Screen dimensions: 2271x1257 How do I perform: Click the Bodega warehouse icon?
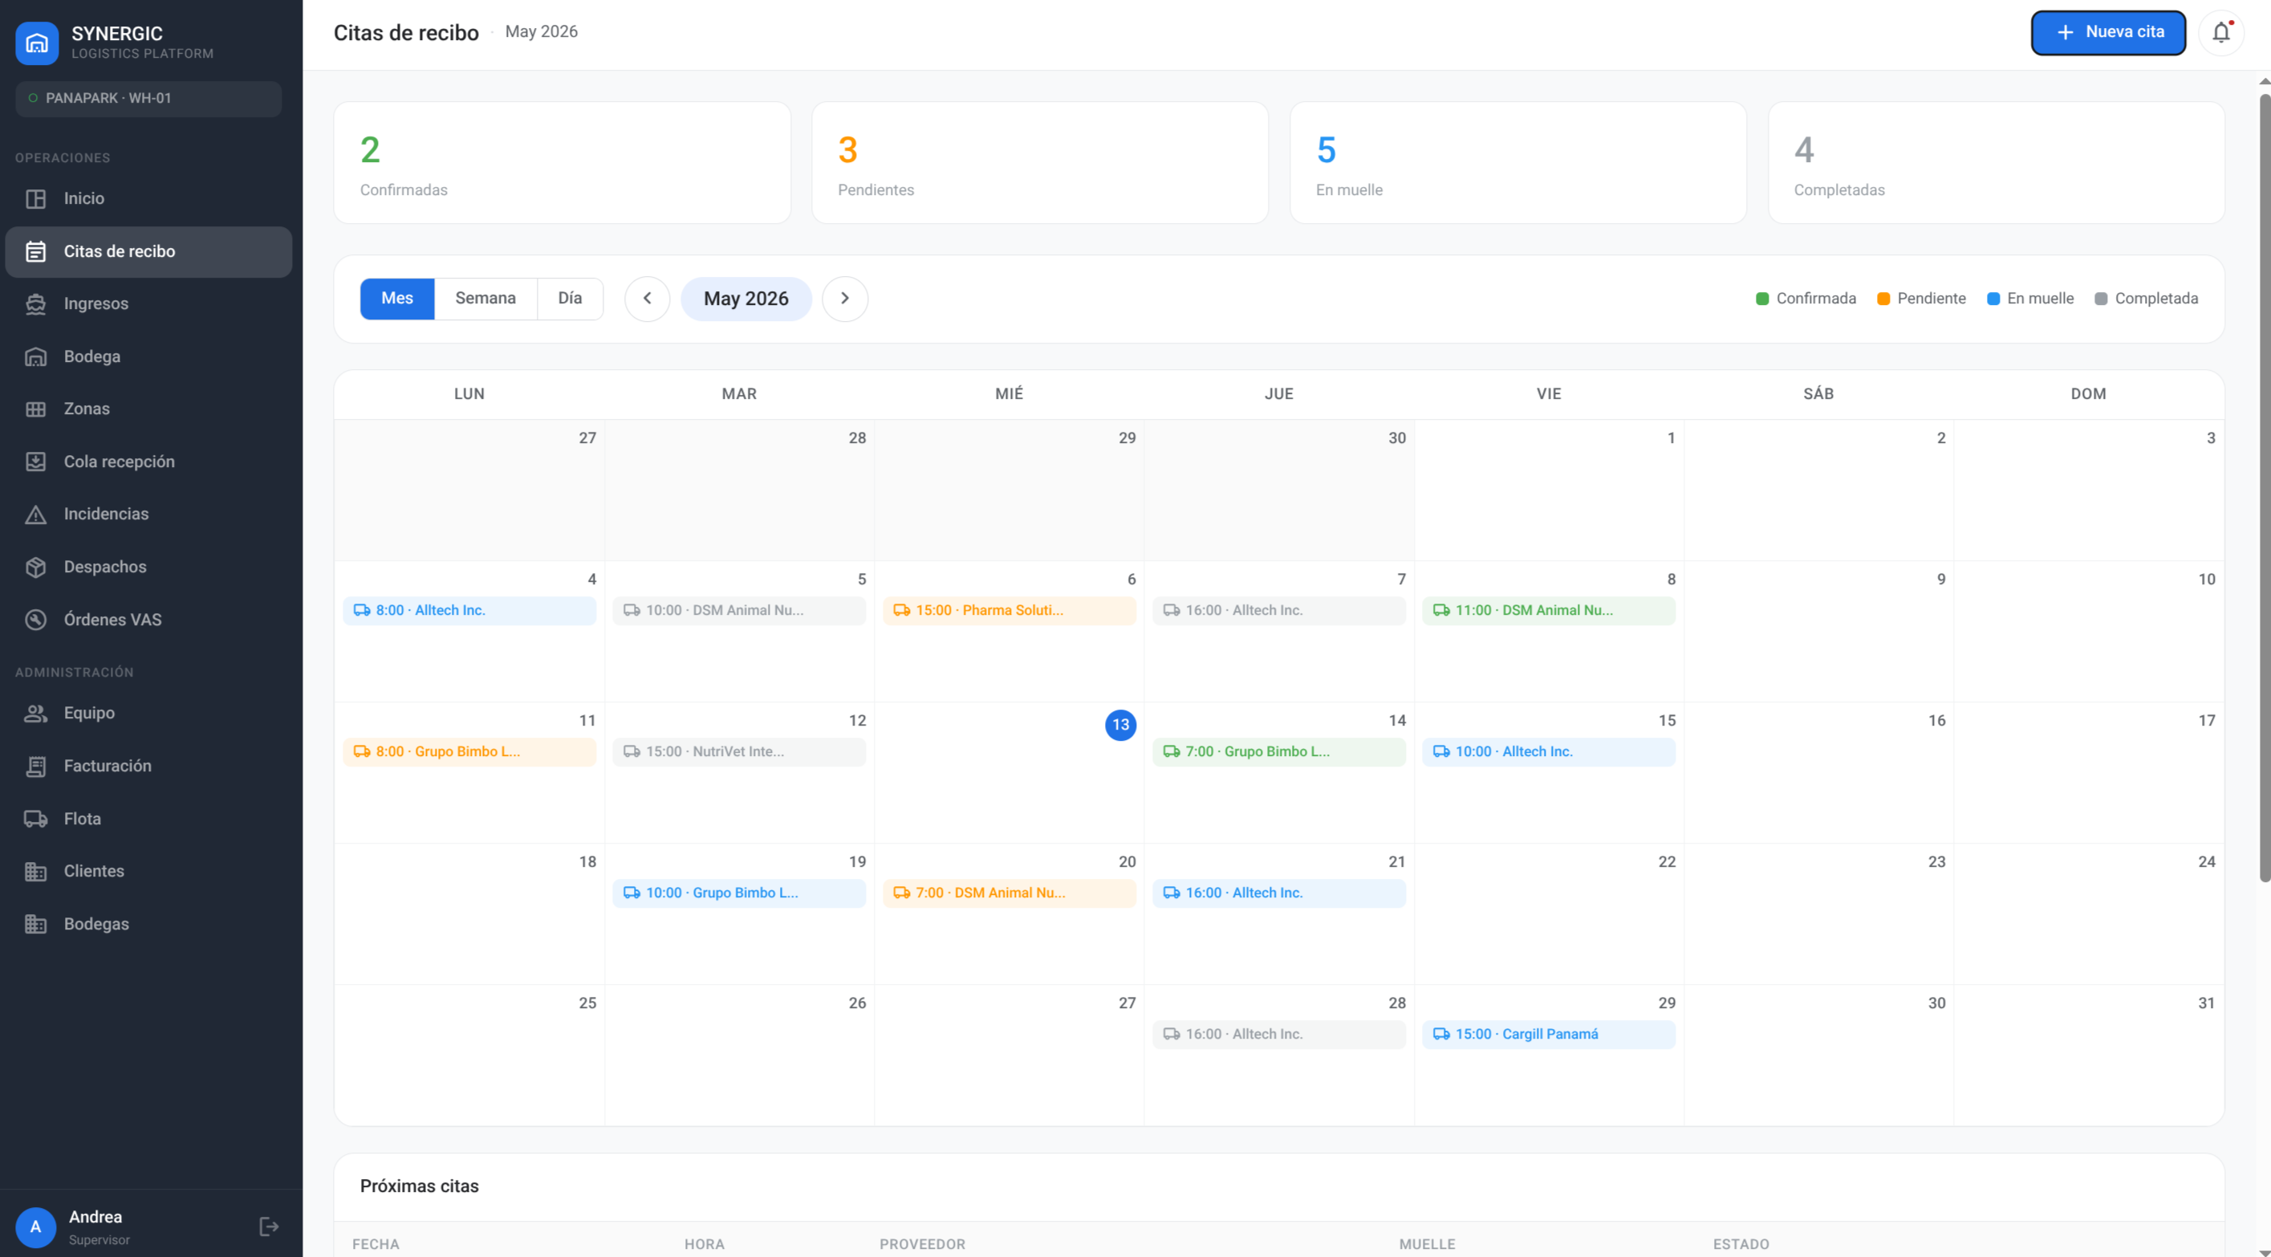pos(35,356)
